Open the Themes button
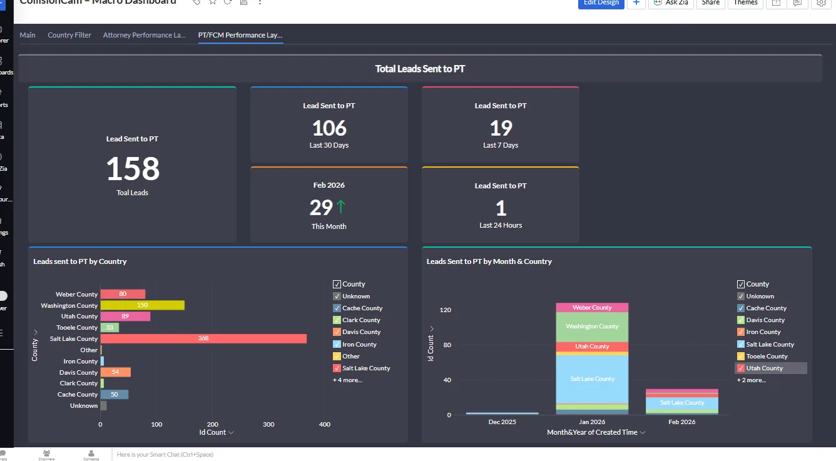This screenshot has width=836, height=461. click(745, 3)
